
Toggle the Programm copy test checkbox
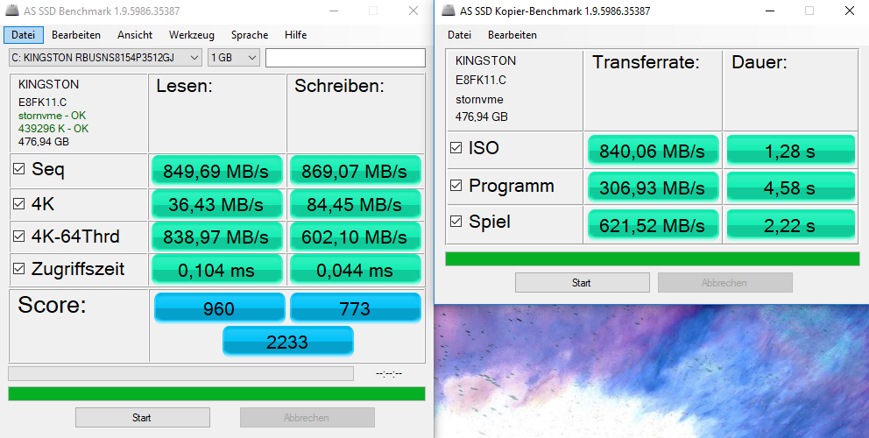456,185
